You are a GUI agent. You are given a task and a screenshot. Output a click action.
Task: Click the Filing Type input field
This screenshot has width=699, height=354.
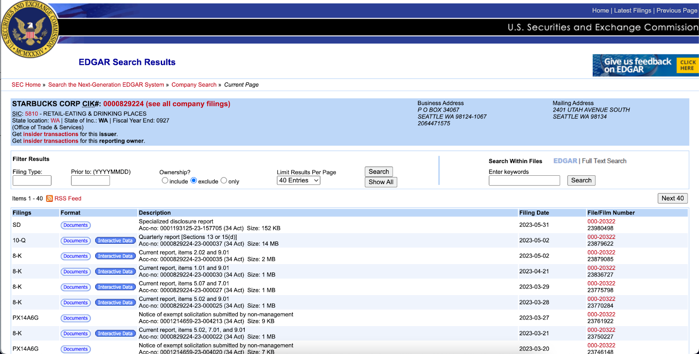pyautogui.click(x=32, y=180)
